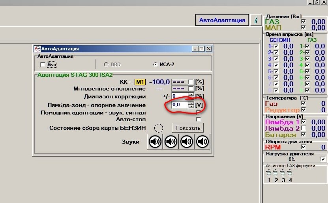
Task: Toggle the ГАЗ pressure checkbox
Action: tap(304, 22)
